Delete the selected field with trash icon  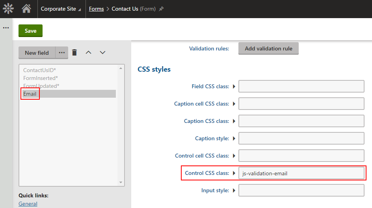(74, 52)
